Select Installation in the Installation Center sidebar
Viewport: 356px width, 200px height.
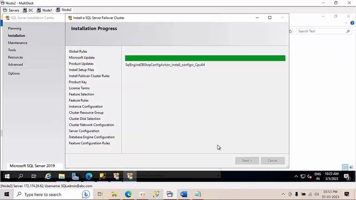17,36
